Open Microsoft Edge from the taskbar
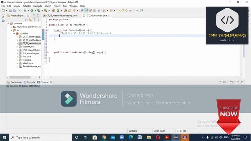The width and height of the screenshot is (251, 141). pos(131,137)
